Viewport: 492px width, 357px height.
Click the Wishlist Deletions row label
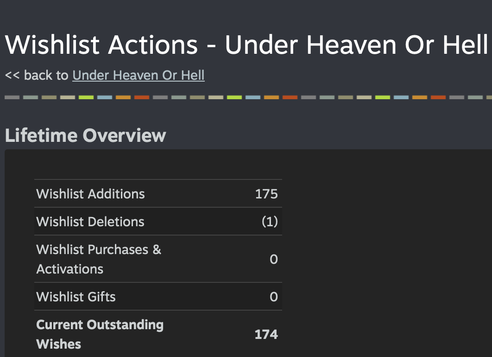click(x=90, y=222)
